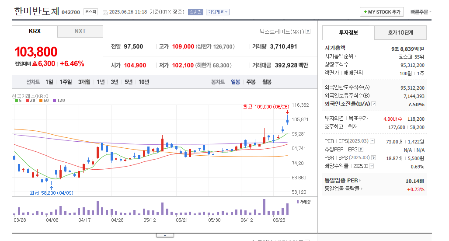Open the 호가10단계 tab

(x=400, y=33)
